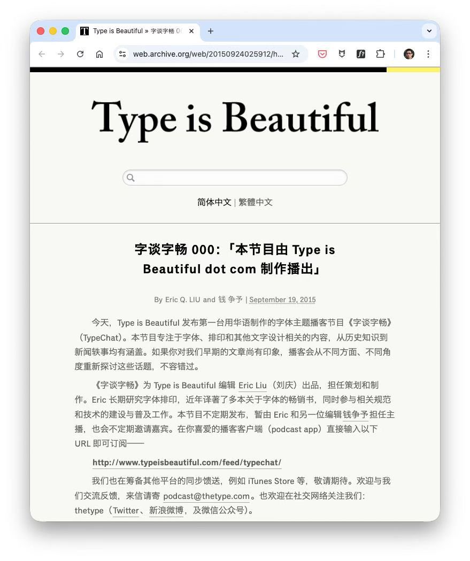470x561 pixels.
Task: Reload the current page
Action: (80, 54)
